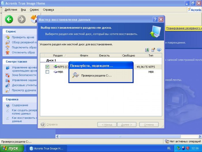
Task: Open the Действия menu
Action: click(11, 10)
